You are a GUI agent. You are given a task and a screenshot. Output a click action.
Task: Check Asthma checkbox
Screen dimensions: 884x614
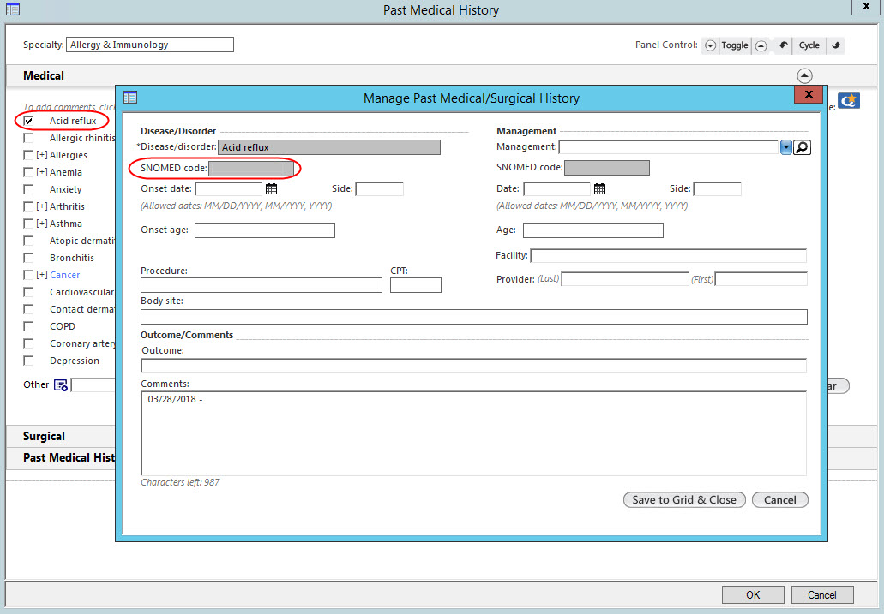(x=28, y=224)
